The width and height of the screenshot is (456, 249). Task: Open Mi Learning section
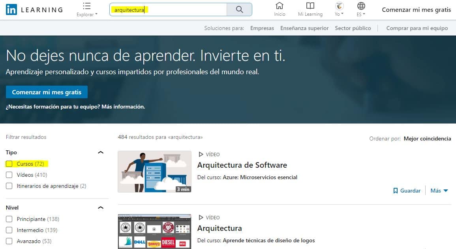[310, 9]
